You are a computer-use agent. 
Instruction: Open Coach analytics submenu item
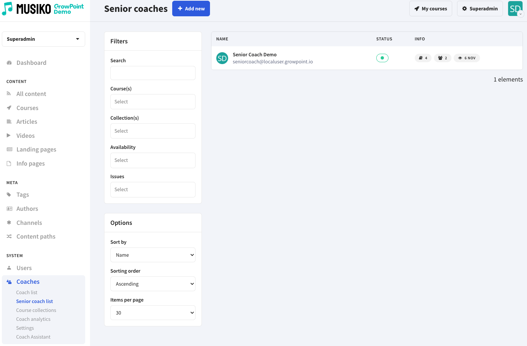[x=33, y=319]
